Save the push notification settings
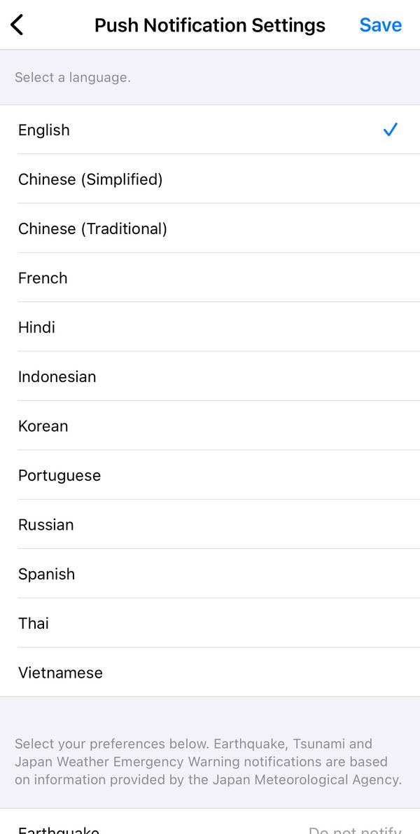Viewport: 420px width, 834px height. click(x=380, y=25)
